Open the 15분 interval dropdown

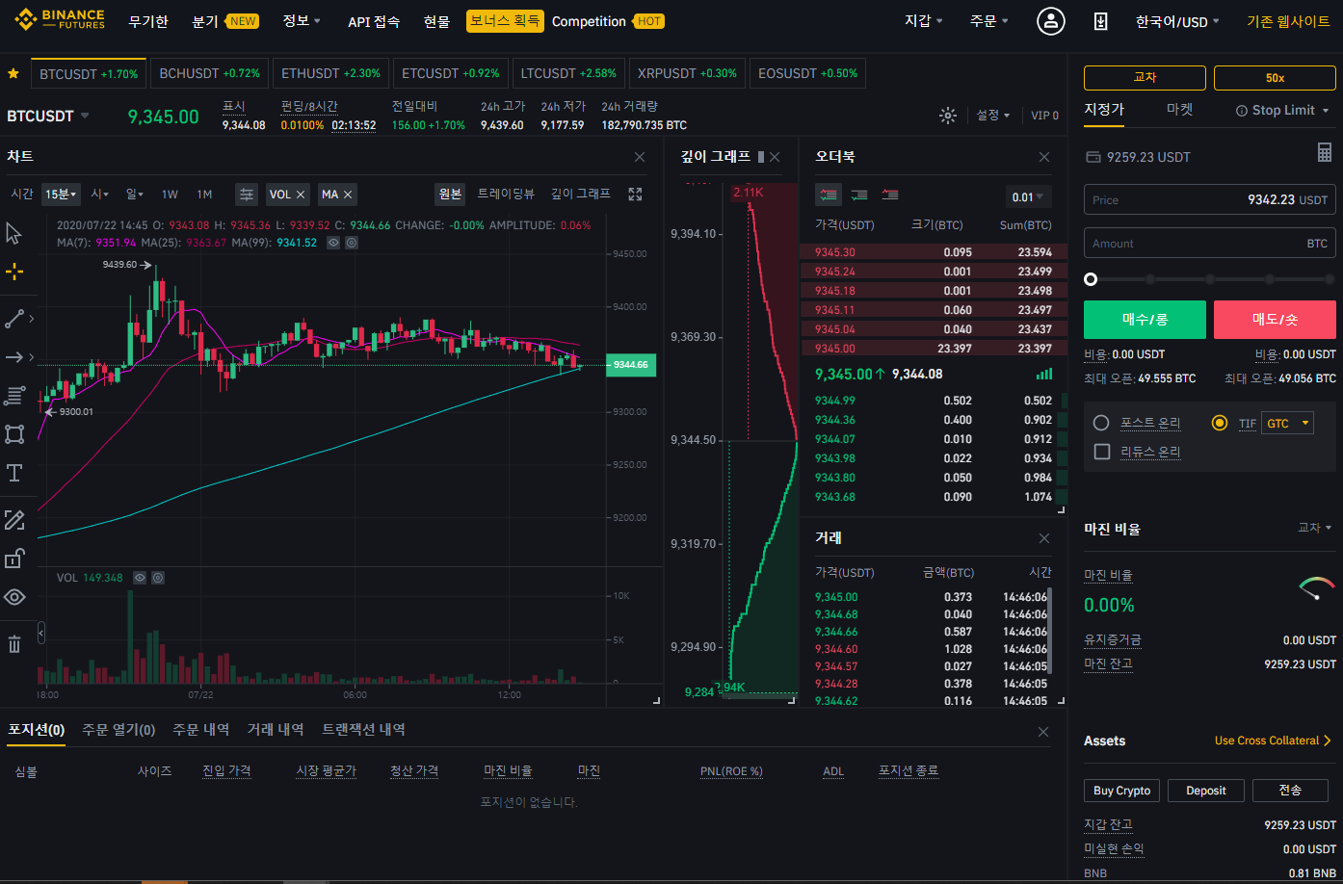click(61, 195)
